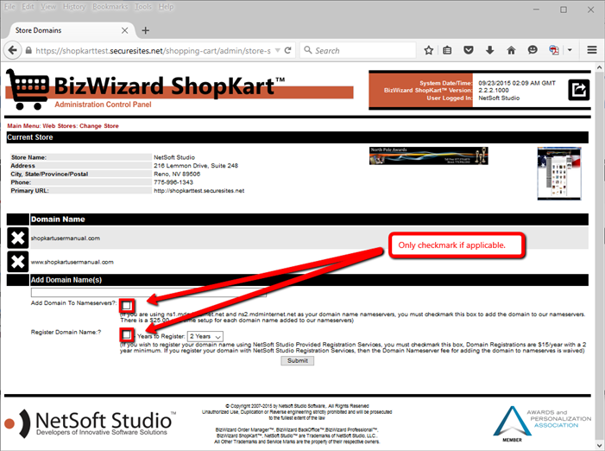605x451 pixels.
Task: Click the page scrollbar down arrow
Action: coord(599,444)
